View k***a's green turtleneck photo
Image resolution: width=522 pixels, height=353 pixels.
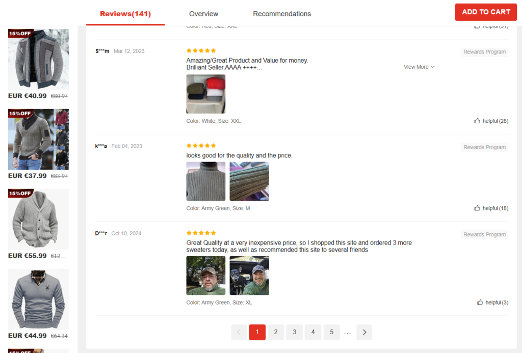[x=206, y=181]
